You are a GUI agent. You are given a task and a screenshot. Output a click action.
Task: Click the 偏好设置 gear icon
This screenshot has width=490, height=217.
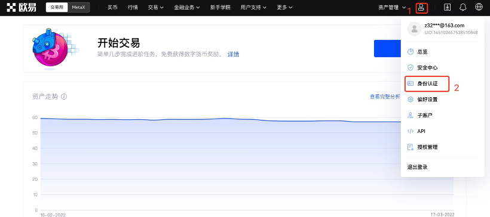click(411, 100)
